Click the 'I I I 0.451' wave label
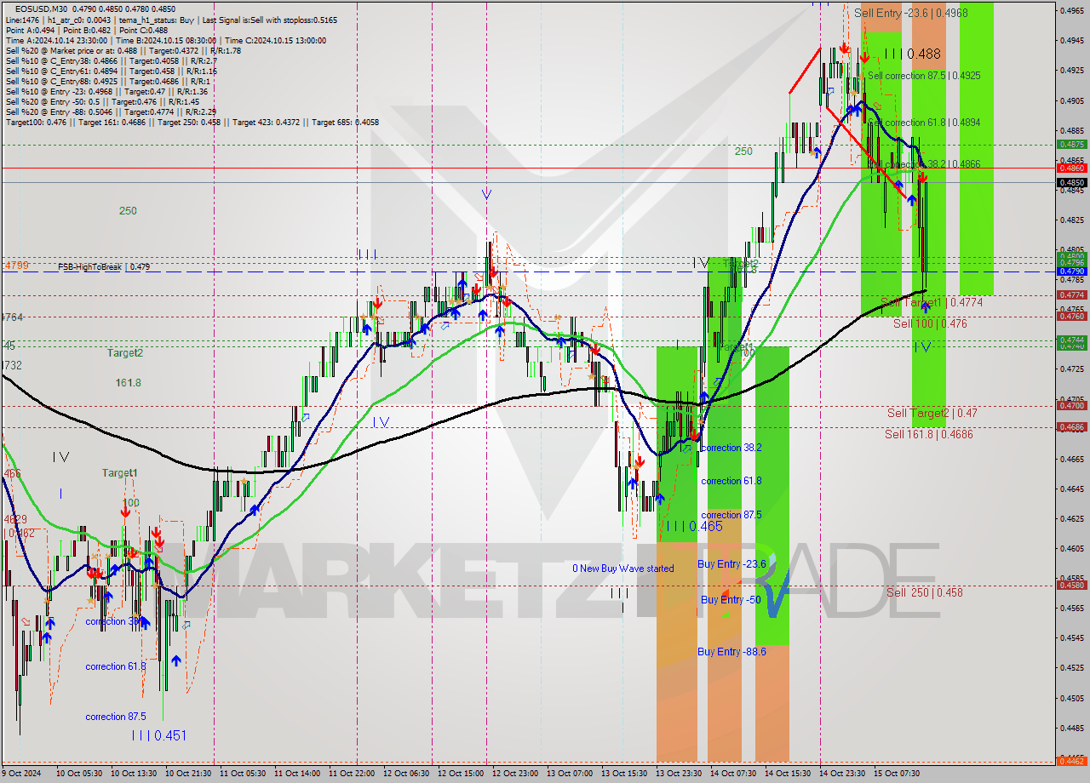The width and height of the screenshot is (1090, 783). tap(158, 735)
